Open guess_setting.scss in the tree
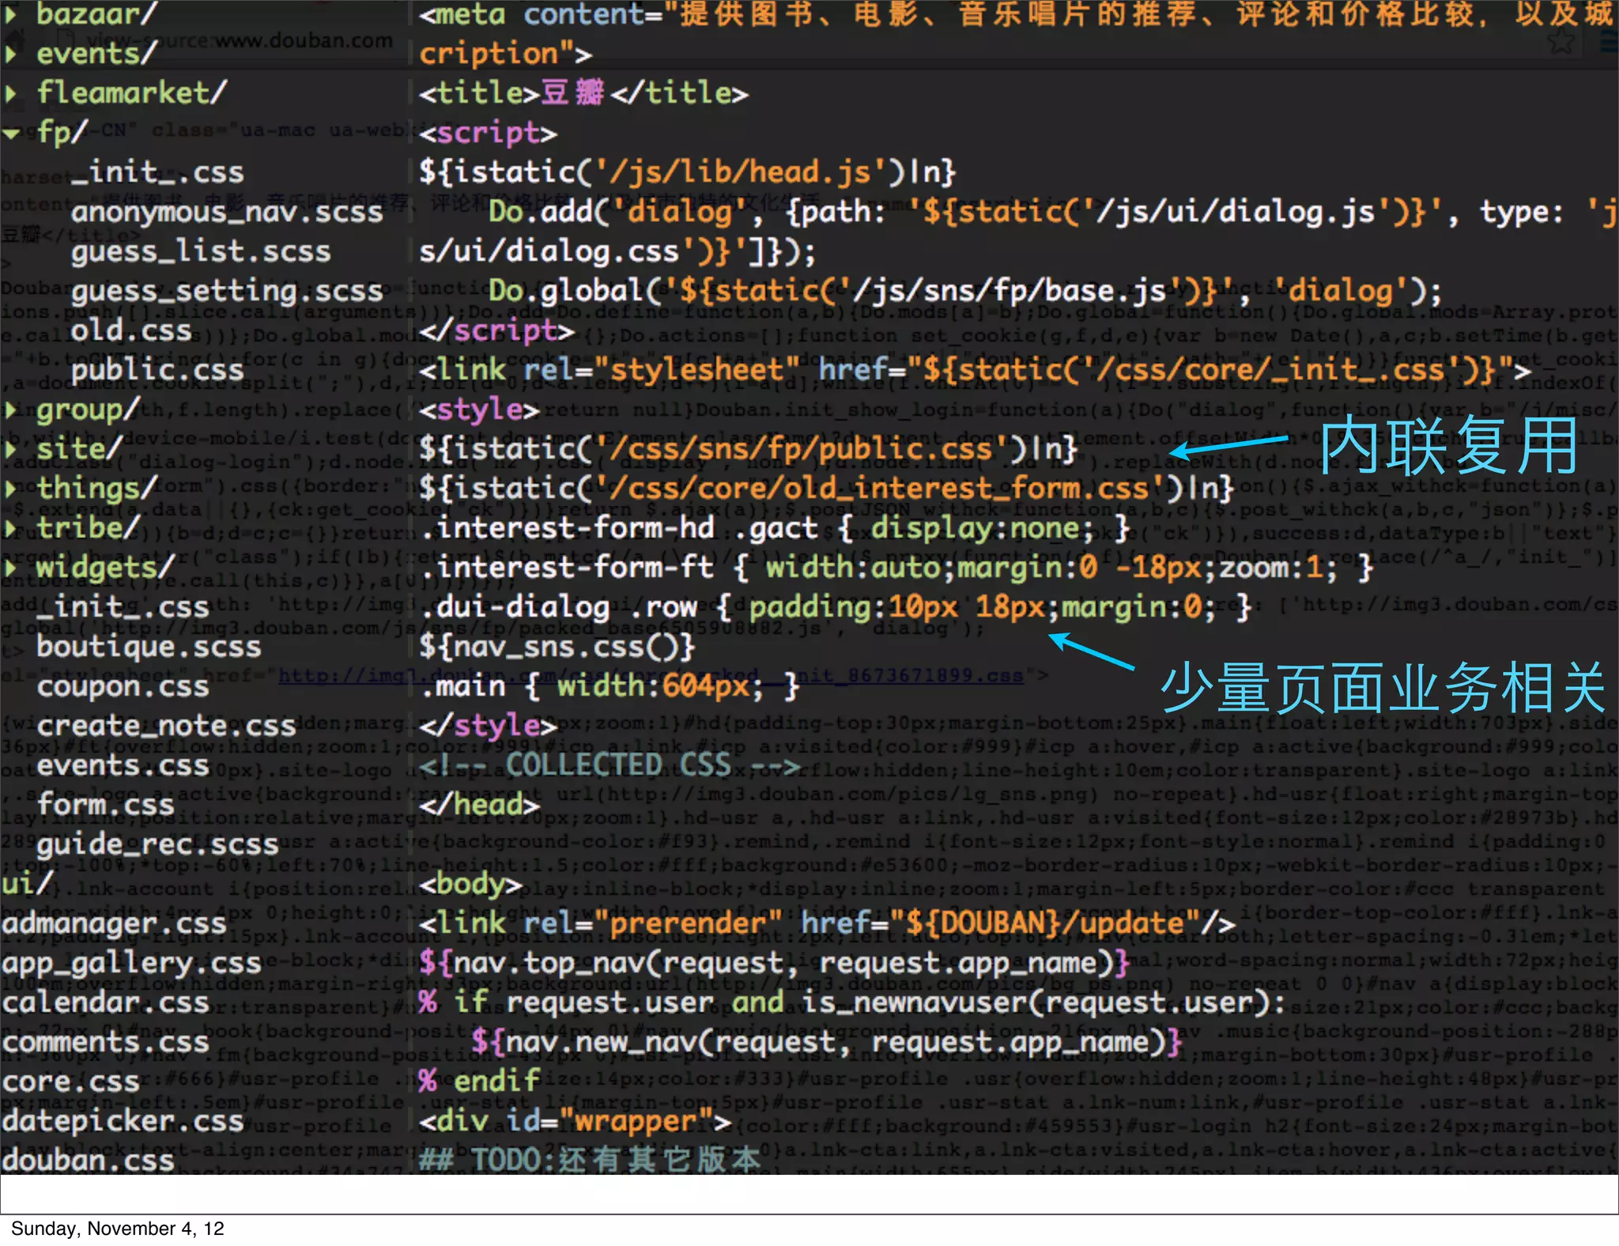Viewport: 1619px width, 1246px height. [x=226, y=291]
